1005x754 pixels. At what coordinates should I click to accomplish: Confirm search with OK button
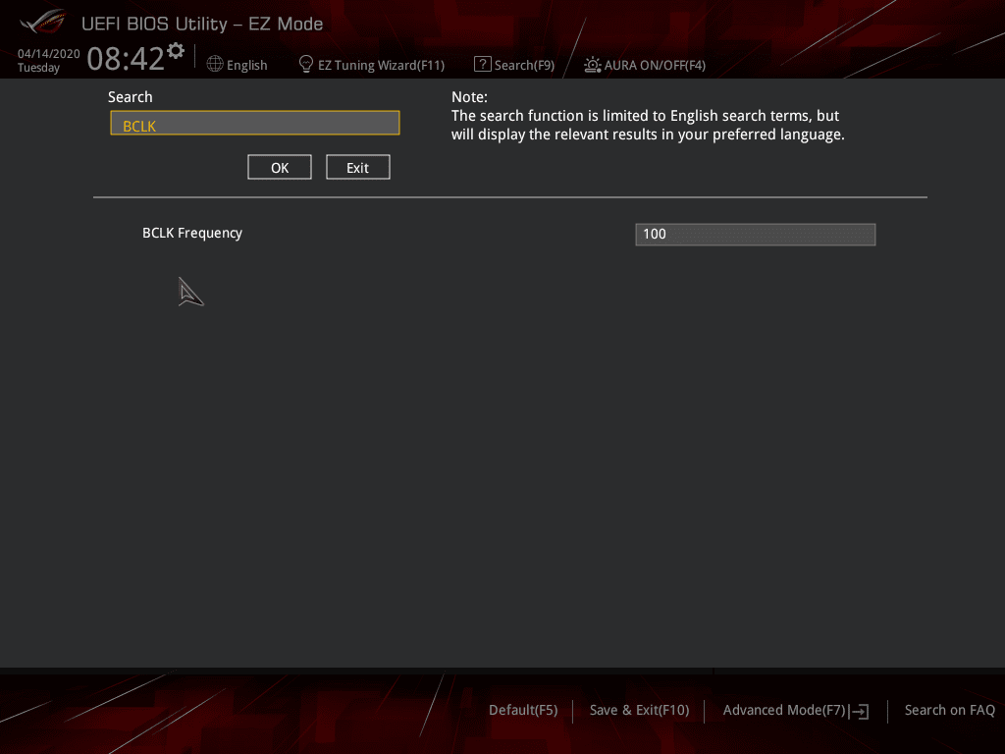tap(280, 167)
